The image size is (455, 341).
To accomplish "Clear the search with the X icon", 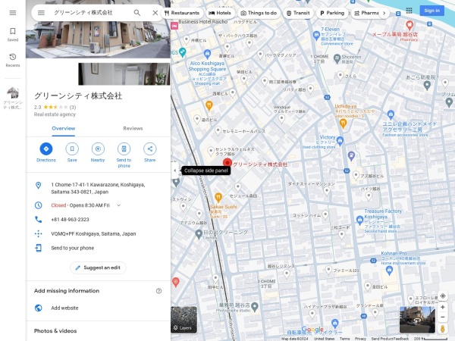I will pyautogui.click(x=155, y=13).
